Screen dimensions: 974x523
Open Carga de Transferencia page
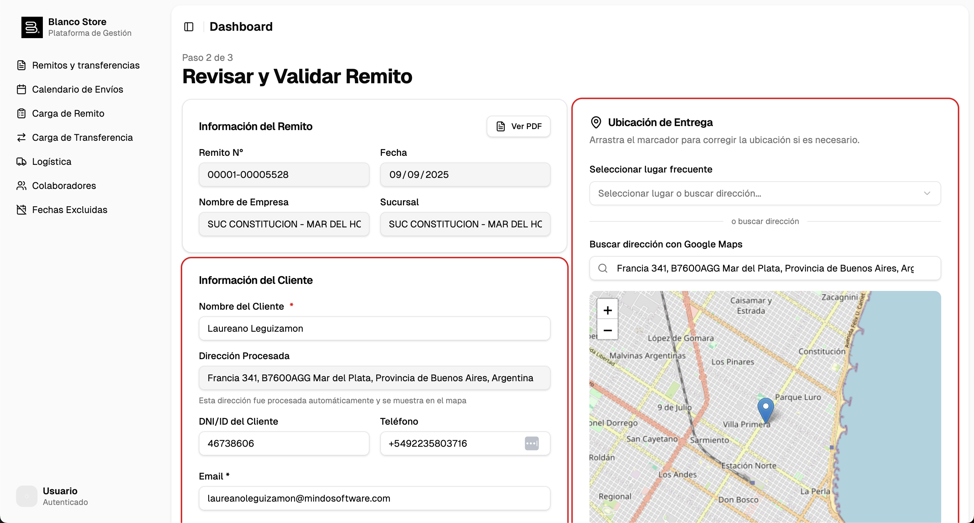(82, 137)
